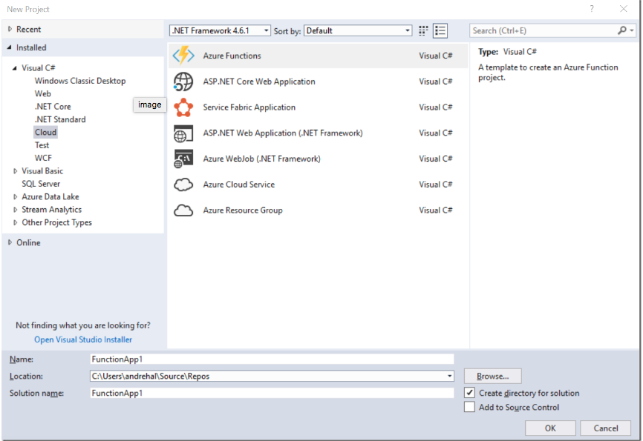Select the WCF category
Image resolution: width=643 pixels, height=441 pixels.
coord(43,158)
